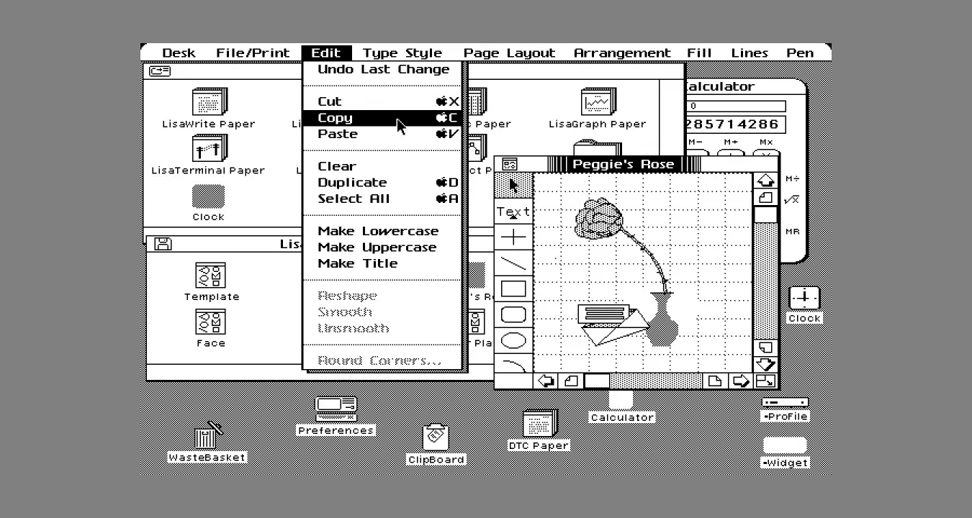Image resolution: width=972 pixels, height=518 pixels.
Task: Open the Pen menu
Action: 800,53
